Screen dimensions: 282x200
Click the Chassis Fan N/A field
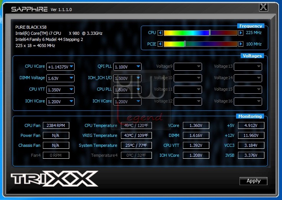pyautogui.click(x=56, y=145)
